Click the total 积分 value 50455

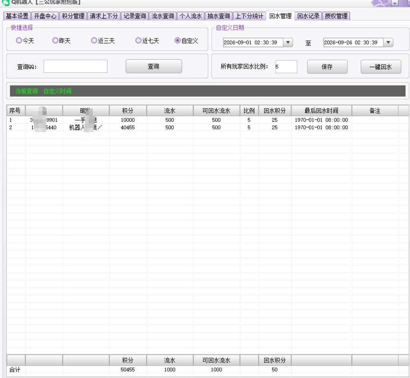128,370
